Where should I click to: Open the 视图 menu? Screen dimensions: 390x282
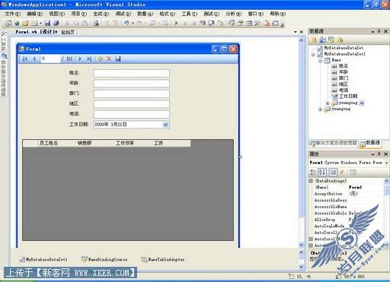pyautogui.click(x=57, y=14)
